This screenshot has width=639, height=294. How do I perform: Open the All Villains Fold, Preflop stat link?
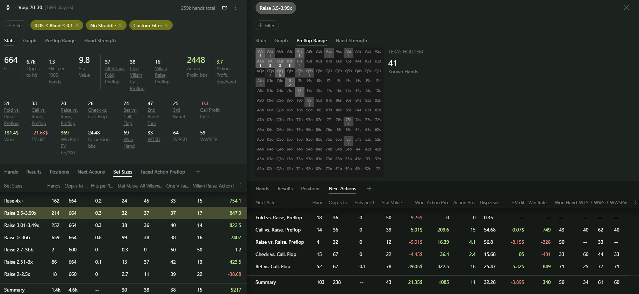click(x=115, y=75)
